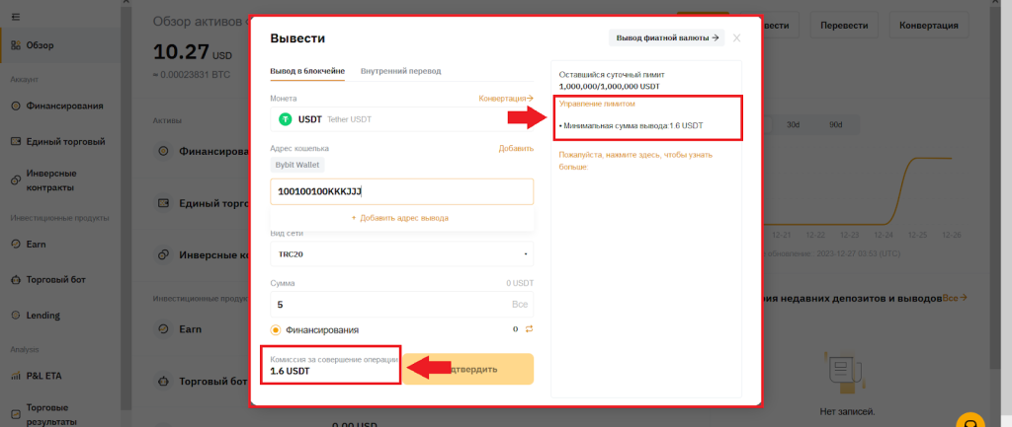Click the Инверсные контракты icon in sidebar

tap(16, 181)
